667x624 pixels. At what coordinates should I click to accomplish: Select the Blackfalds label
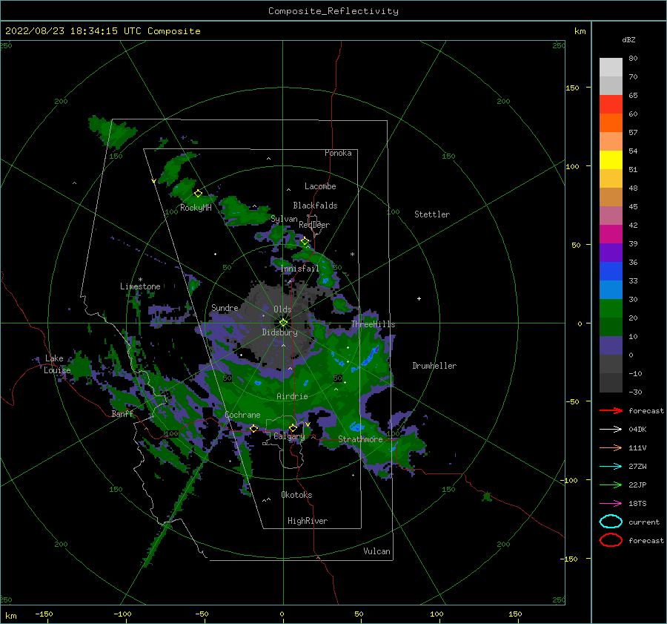[315, 206]
